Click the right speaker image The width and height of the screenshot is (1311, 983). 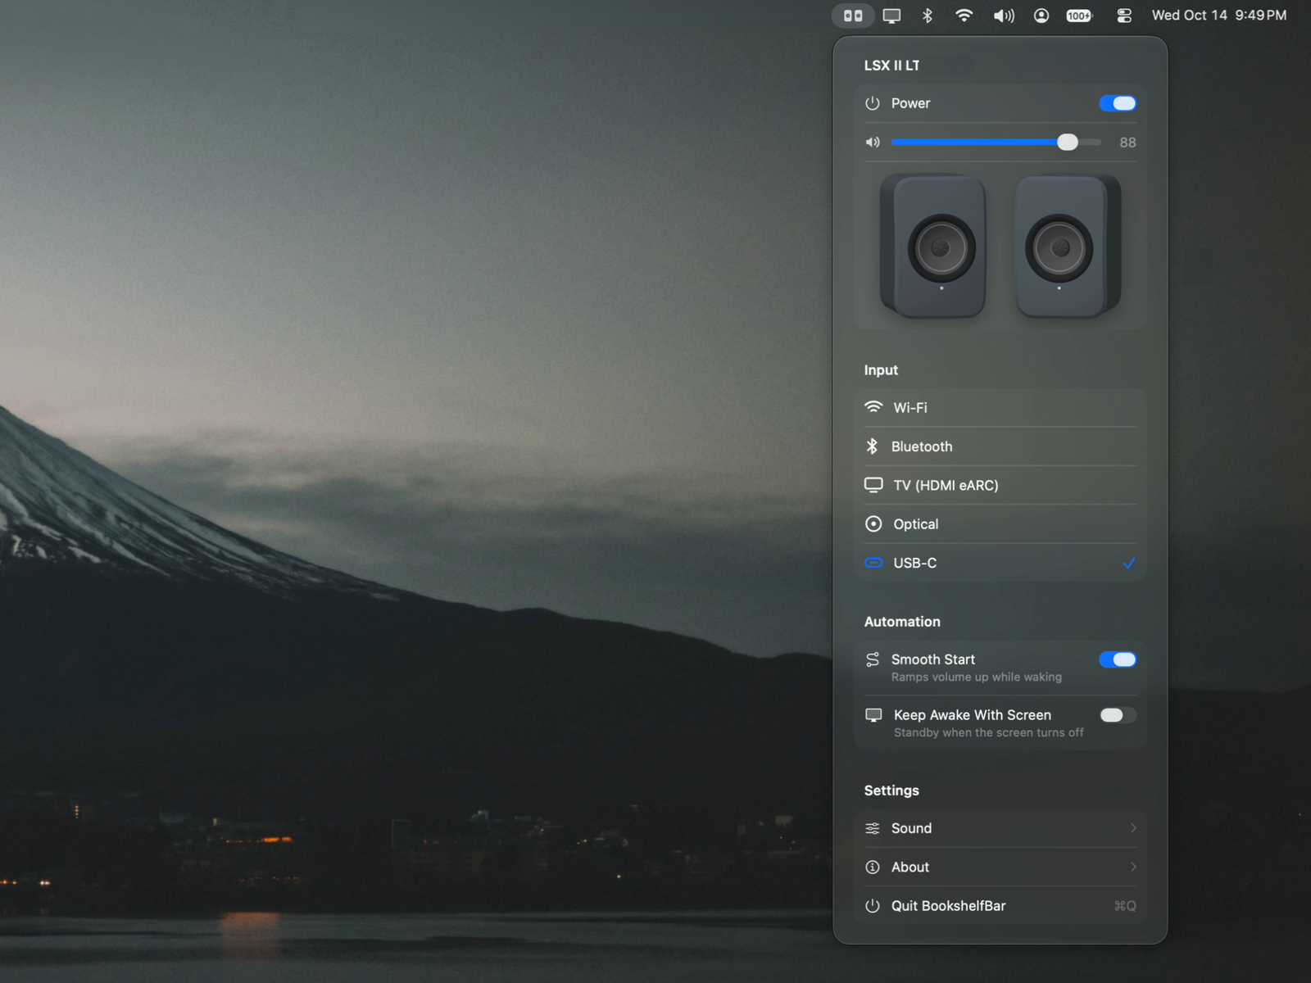[1068, 246]
